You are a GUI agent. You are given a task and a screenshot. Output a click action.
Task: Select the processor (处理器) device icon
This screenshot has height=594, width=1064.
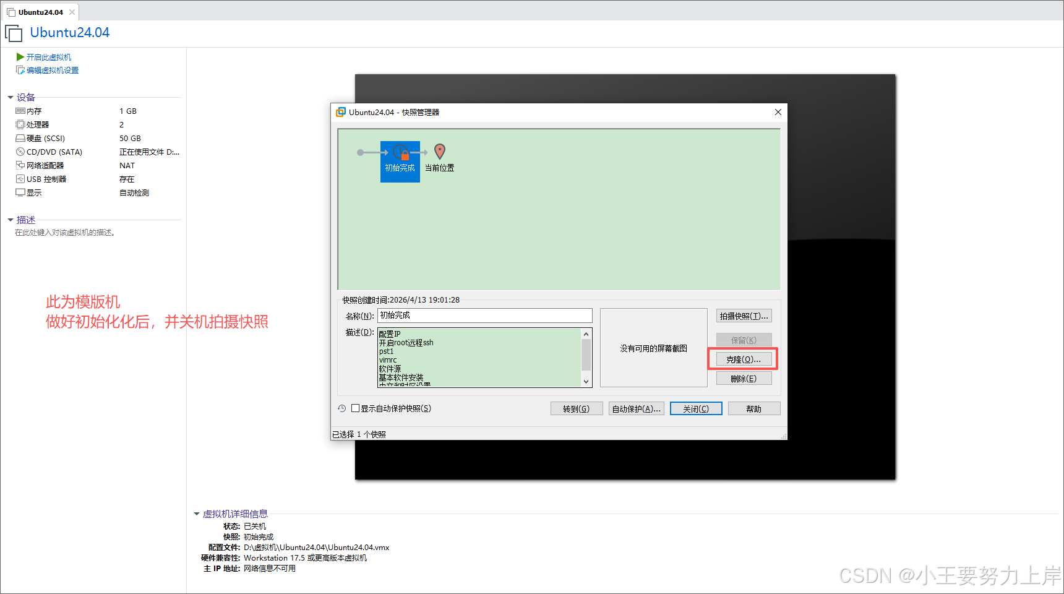(20, 125)
